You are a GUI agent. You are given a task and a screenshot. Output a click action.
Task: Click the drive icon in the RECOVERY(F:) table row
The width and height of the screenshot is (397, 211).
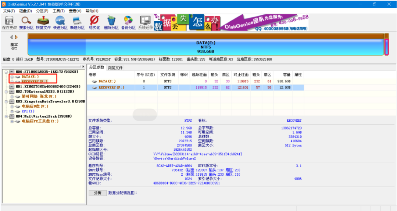coord(94,87)
